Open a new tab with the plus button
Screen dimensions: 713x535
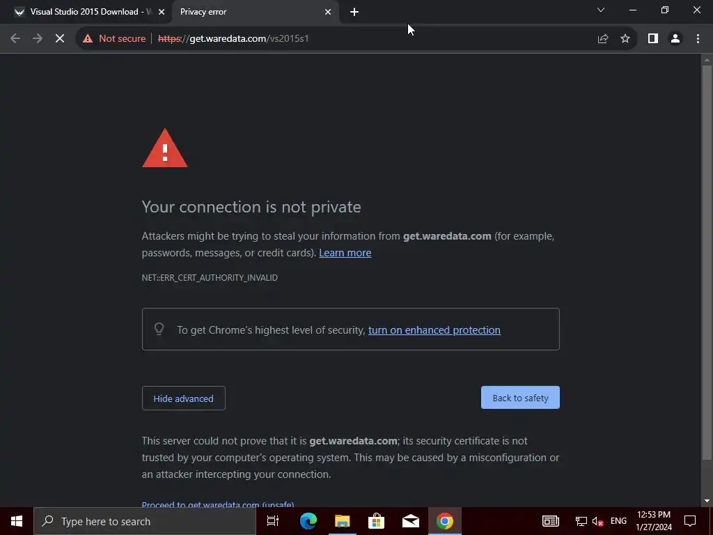point(354,13)
